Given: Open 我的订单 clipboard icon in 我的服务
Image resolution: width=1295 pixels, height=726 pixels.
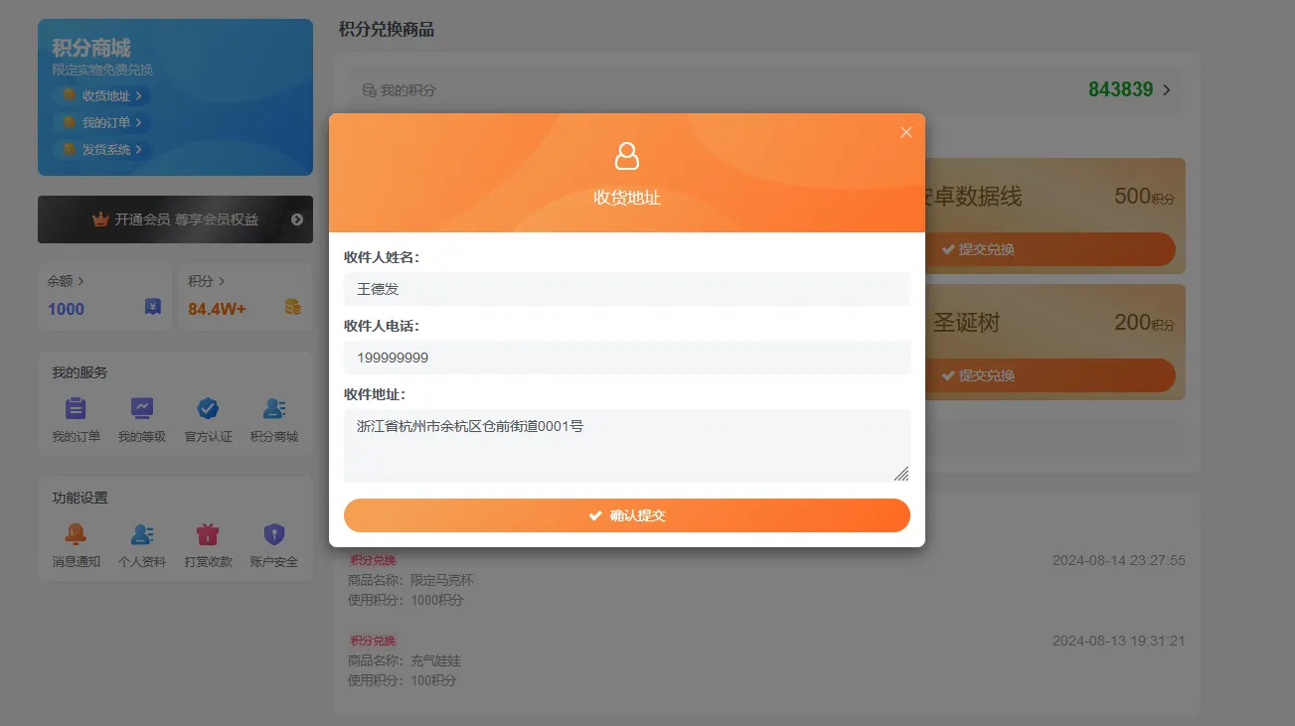Looking at the screenshot, I should (76, 408).
